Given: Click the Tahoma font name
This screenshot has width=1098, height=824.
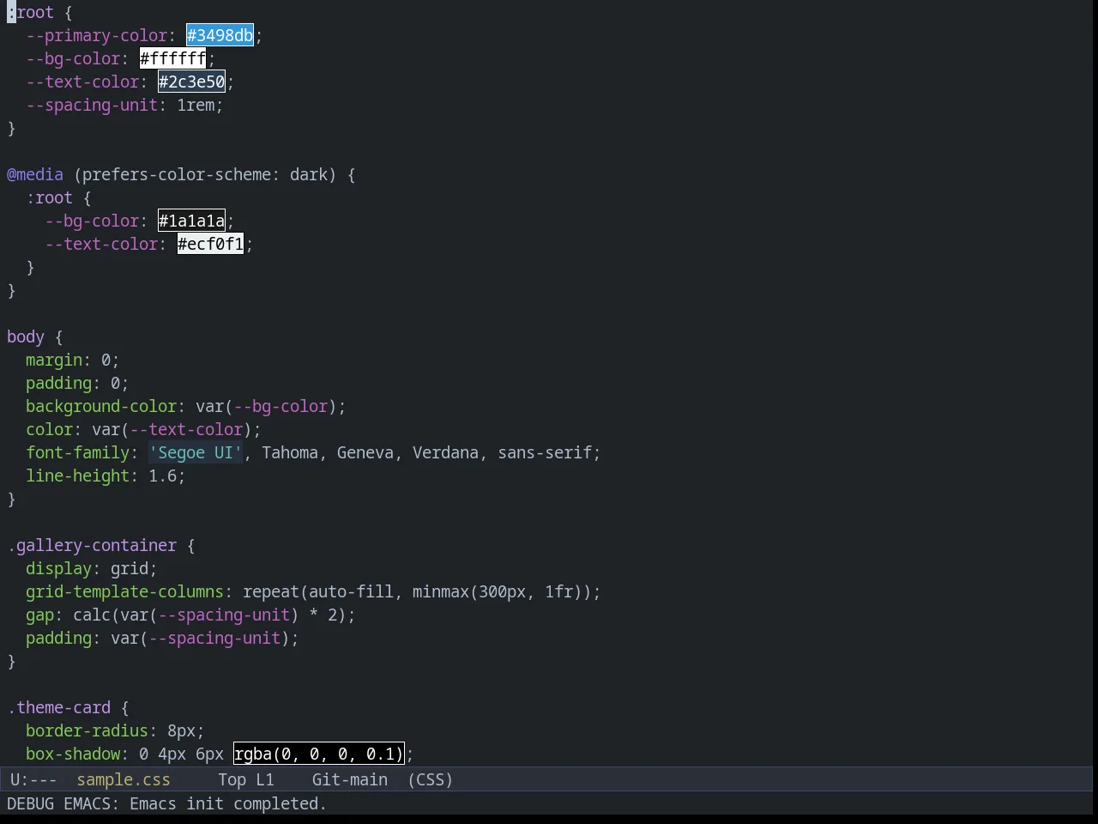Looking at the screenshot, I should pyautogui.click(x=290, y=452).
